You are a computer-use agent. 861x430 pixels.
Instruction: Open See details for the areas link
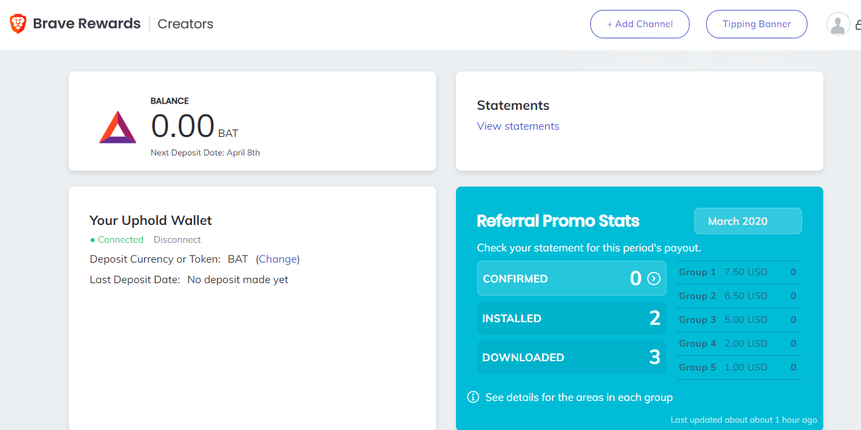coord(578,397)
